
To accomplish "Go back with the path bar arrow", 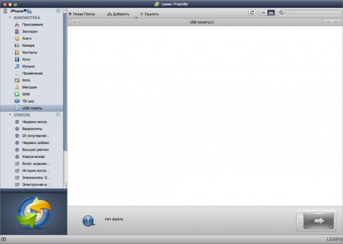I will click(75, 22).
